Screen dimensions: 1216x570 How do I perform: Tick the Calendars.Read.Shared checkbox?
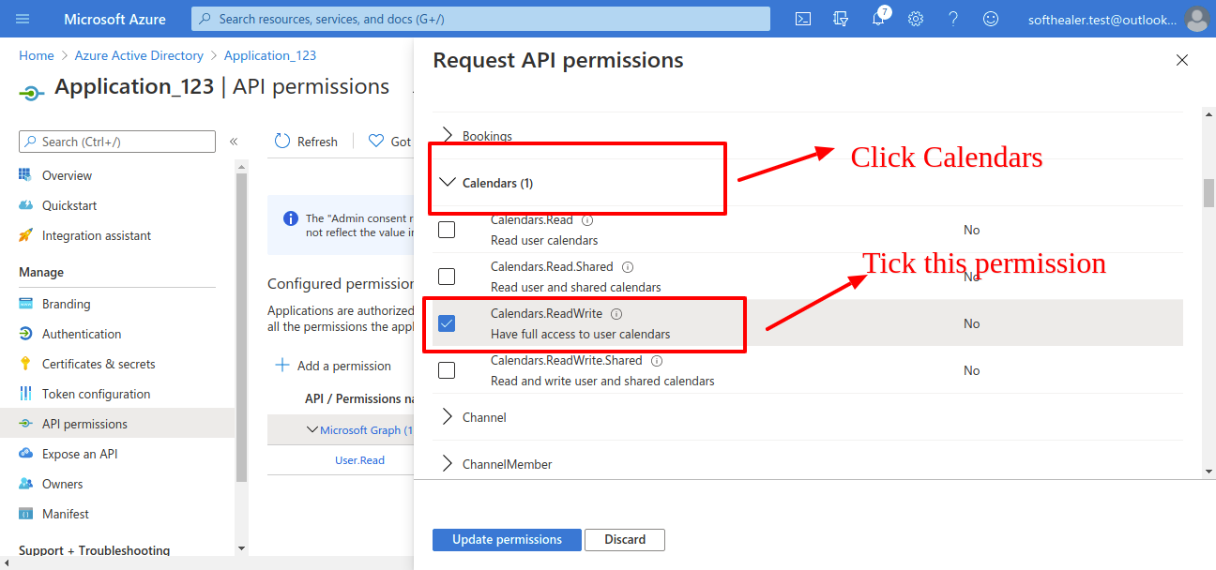pos(447,277)
